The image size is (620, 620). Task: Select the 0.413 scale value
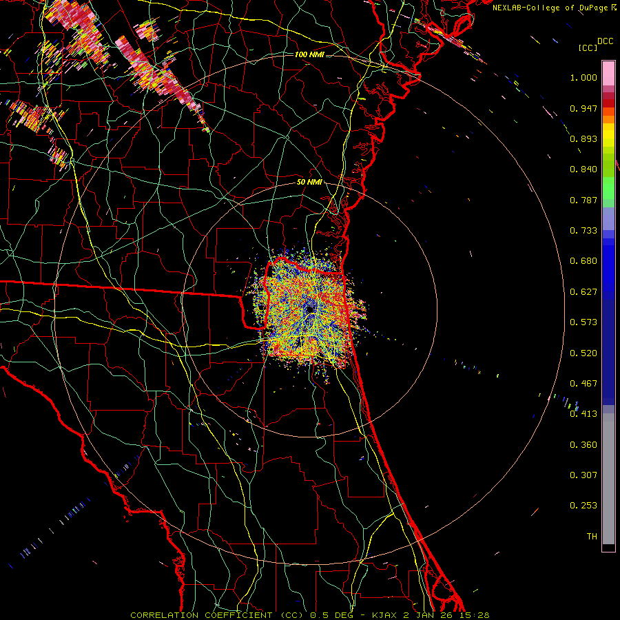[x=583, y=414]
